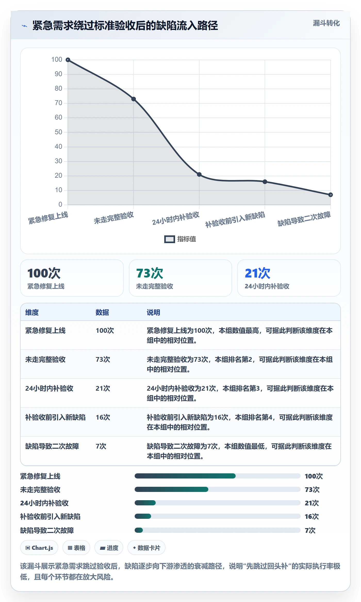The height and width of the screenshot is (602, 361).
Task: Click the 数据 column header
Action: tap(102, 312)
